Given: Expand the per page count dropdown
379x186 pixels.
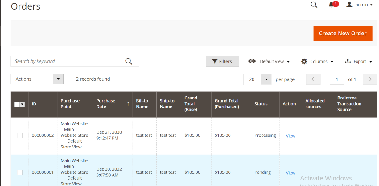Looking at the screenshot, I should (266, 79).
